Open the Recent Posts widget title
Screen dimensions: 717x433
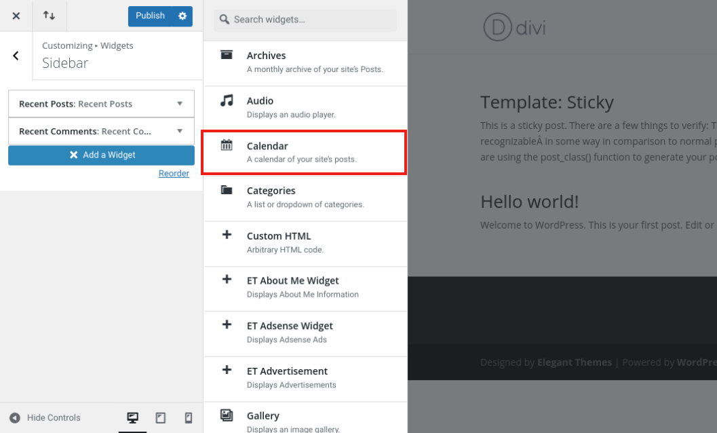tap(75, 104)
